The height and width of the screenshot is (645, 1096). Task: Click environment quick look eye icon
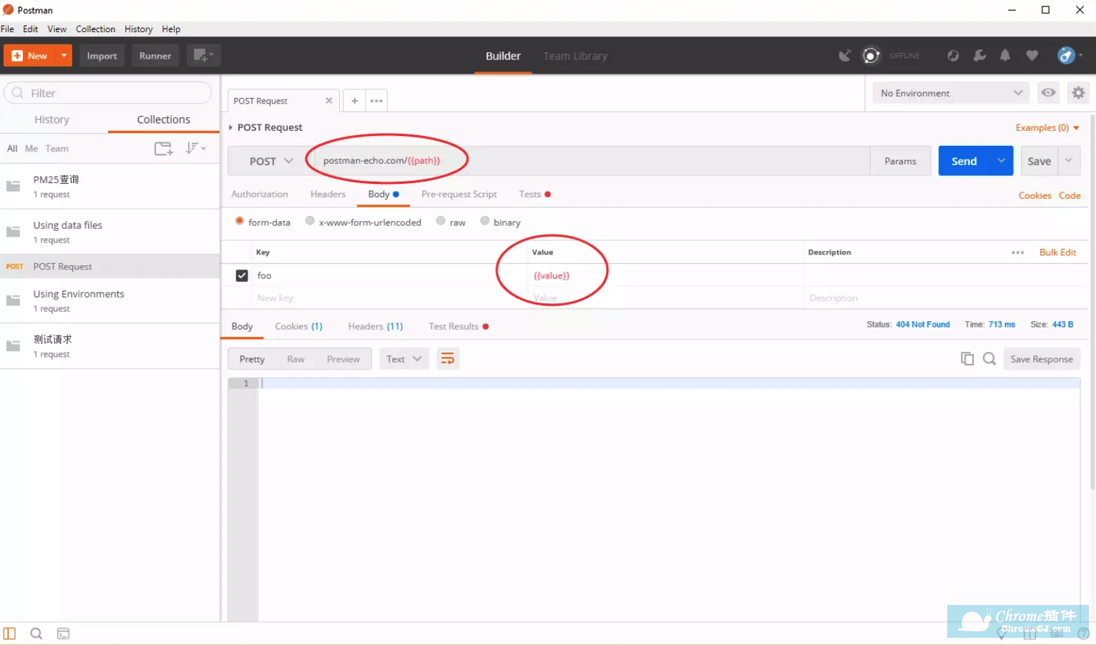[x=1048, y=92]
